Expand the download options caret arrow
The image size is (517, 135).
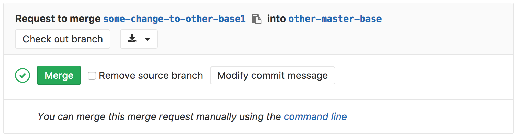click(x=147, y=39)
